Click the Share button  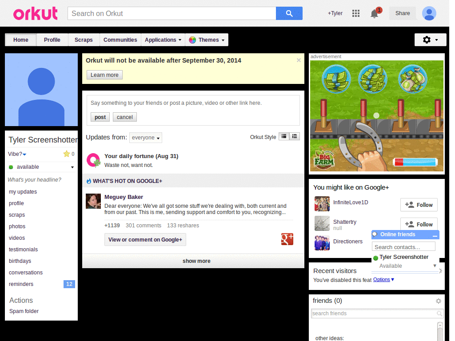coord(403,13)
